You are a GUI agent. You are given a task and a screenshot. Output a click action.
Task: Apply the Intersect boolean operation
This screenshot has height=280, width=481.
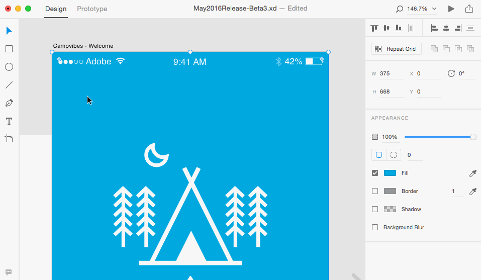point(458,49)
